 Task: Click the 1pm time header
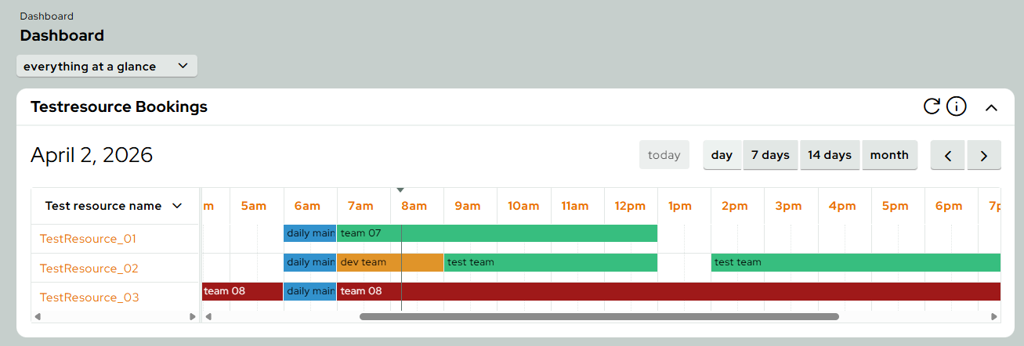point(680,206)
